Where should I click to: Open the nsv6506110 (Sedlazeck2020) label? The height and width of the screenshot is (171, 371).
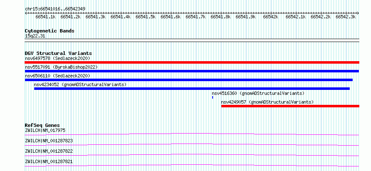[58, 76]
